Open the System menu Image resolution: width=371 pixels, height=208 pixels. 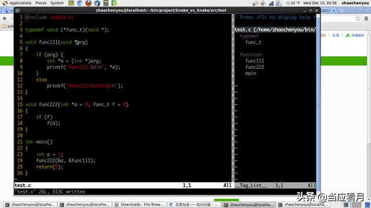point(57,3)
